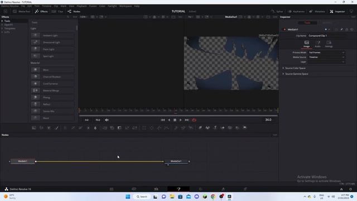Add a Polygon mask from toolbar

159,128
